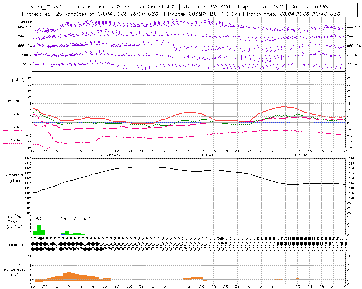Click the 'Высота: 619м' header field

[310, 7]
